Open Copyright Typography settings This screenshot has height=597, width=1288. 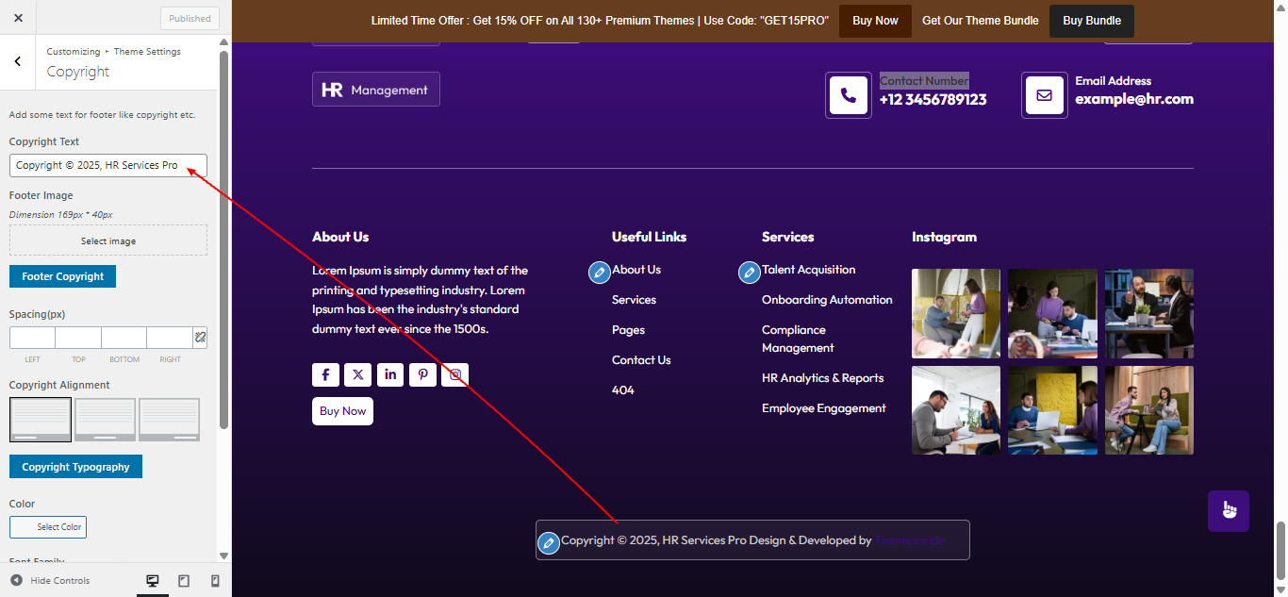75,466
